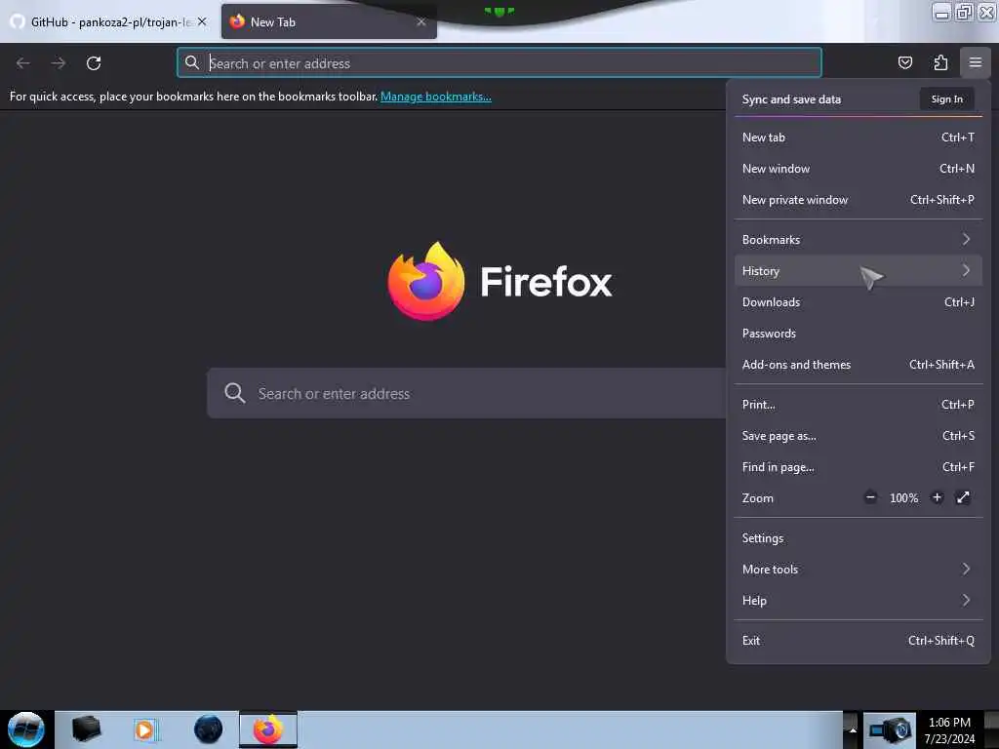Image resolution: width=999 pixels, height=749 pixels.
Task: Close the New Tab tab
Action: tap(421, 21)
